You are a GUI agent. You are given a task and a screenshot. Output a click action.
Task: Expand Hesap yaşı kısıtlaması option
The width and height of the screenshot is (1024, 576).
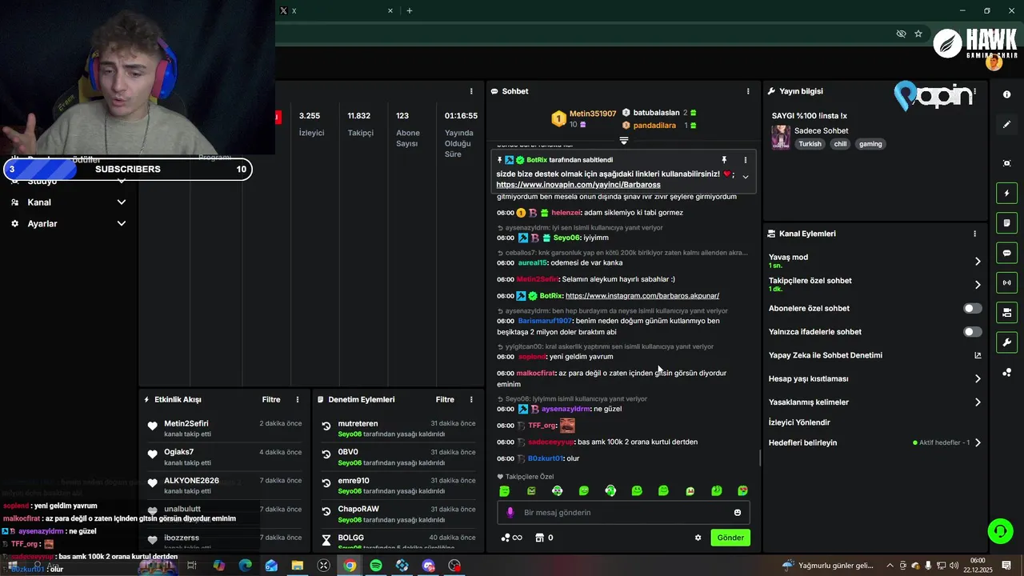pos(978,379)
